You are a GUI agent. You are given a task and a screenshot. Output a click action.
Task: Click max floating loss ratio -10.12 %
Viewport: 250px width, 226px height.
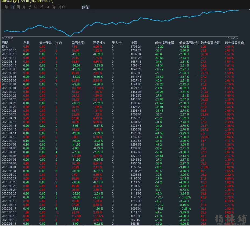pyautogui.click(x=185, y=197)
